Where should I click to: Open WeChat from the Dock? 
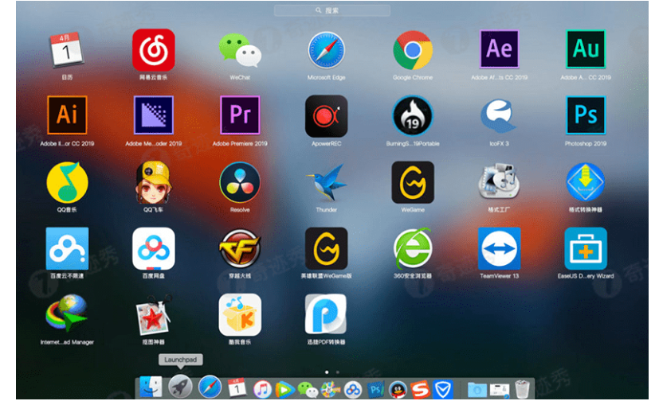308,390
